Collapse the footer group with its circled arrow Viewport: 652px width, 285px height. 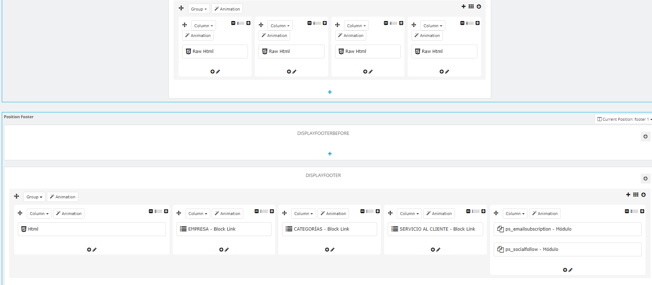pyautogui.click(x=643, y=195)
